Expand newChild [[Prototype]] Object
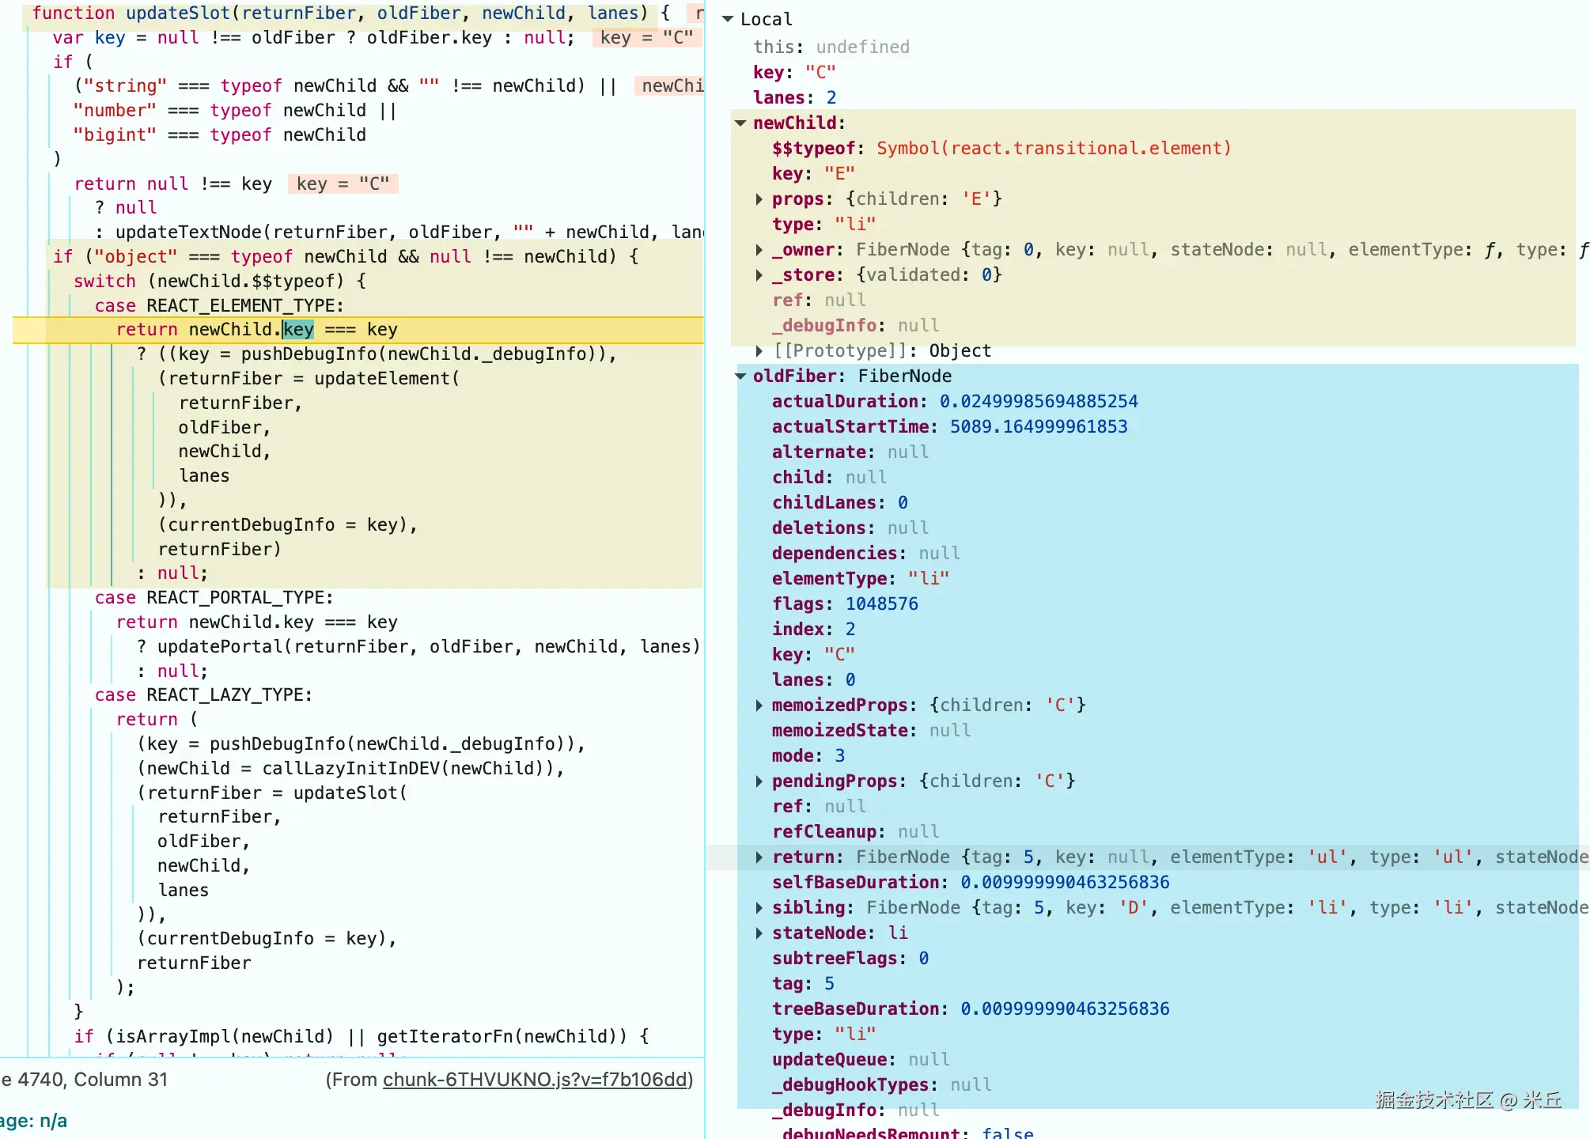The width and height of the screenshot is (1590, 1139). pos(759,351)
